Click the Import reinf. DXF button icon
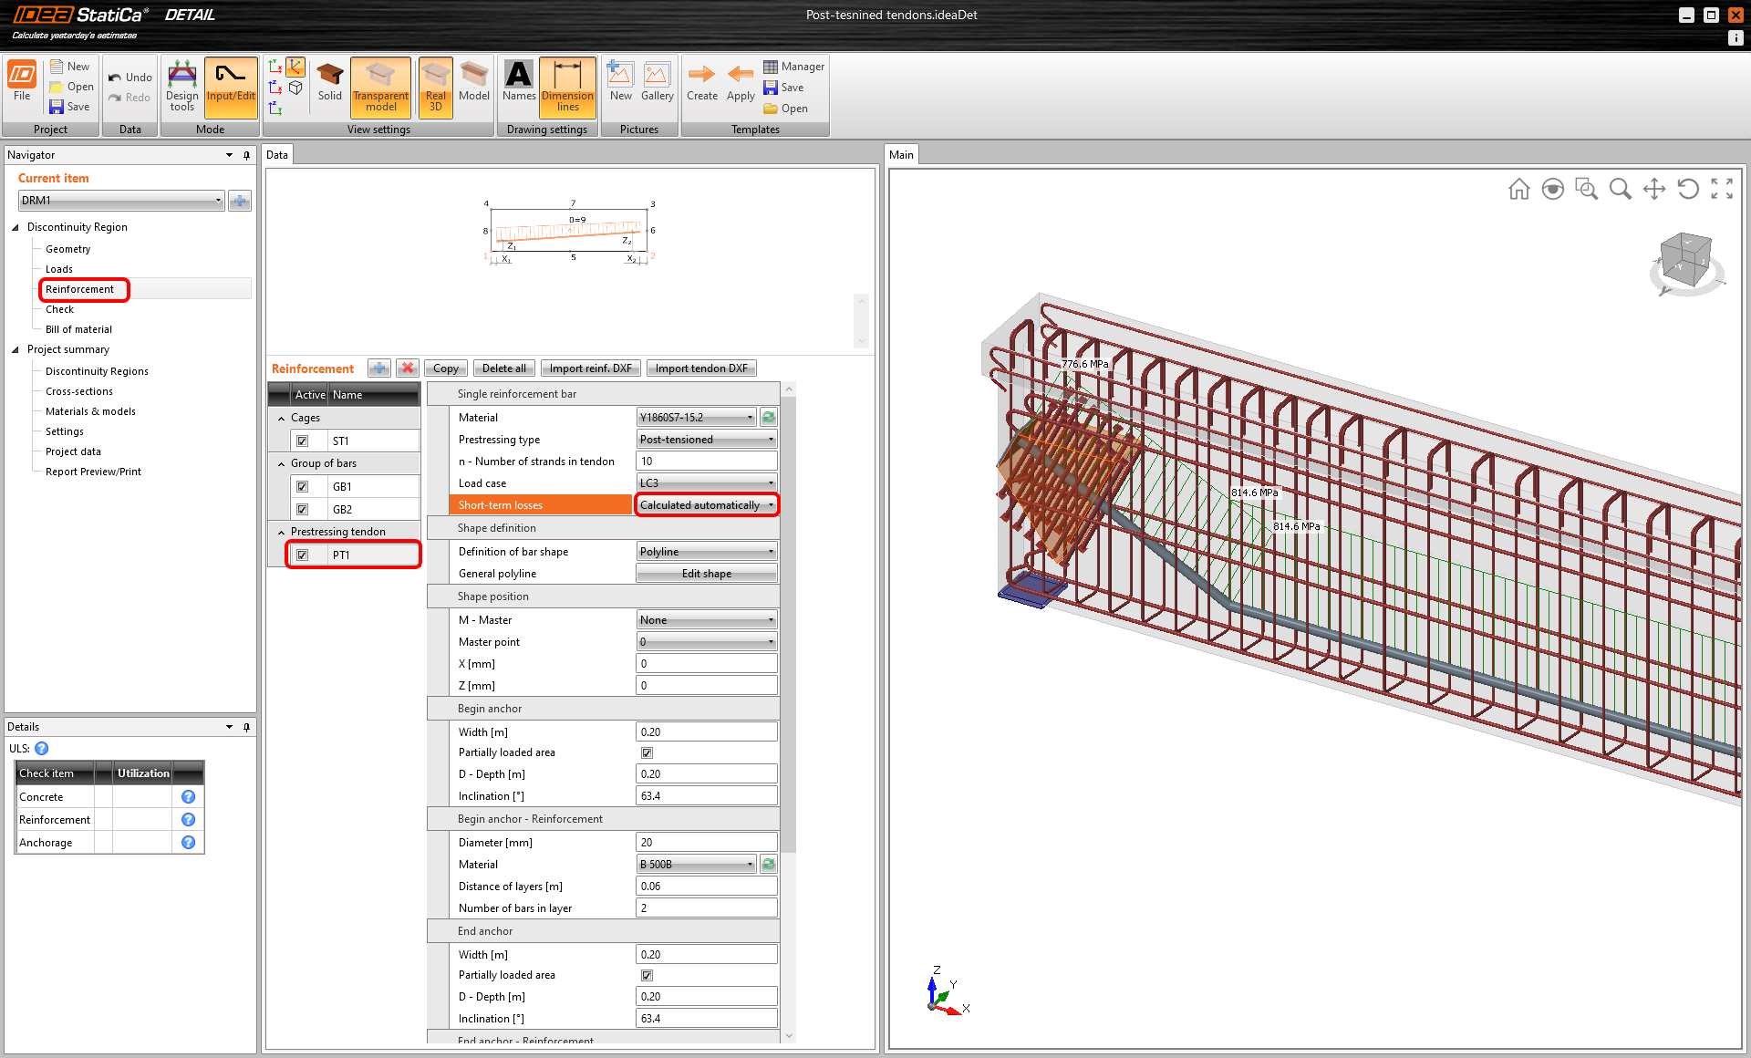This screenshot has height=1058, width=1751. coord(589,367)
